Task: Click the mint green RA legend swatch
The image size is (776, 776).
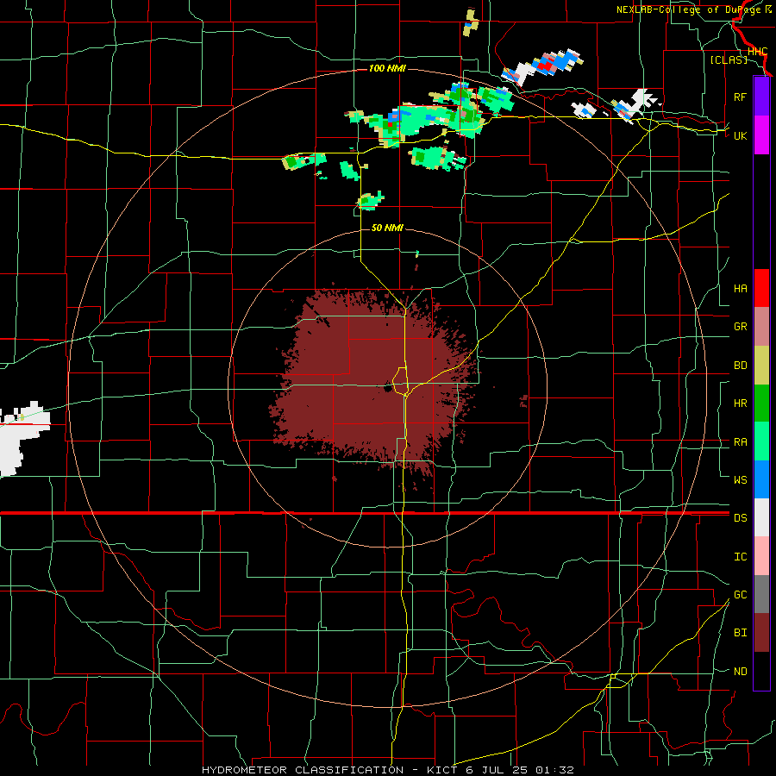Action: click(761, 441)
